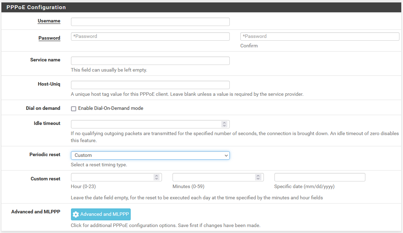Enable Dial-On-Demand mode checkbox
The image size is (403, 233).
click(73, 109)
